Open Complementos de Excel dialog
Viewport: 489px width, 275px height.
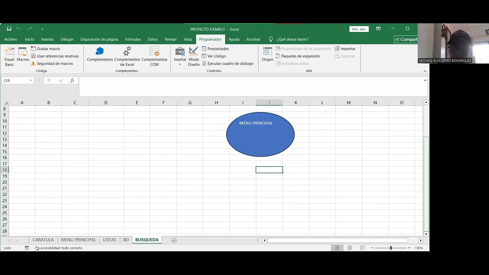[127, 57]
